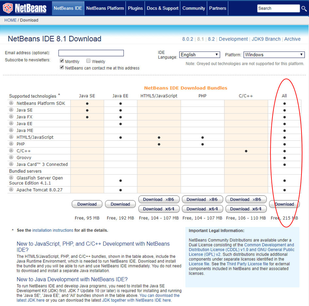Viewport: 309px width, 306px height.
Task: Download PHP bundle x64 version
Action: [x=202, y=209]
